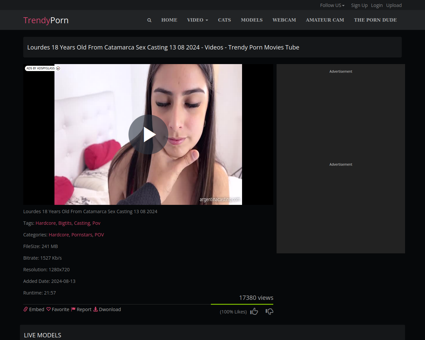Image resolution: width=425 pixels, height=340 pixels.
Task: Click the thumbs up like icon
Action: click(x=254, y=311)
